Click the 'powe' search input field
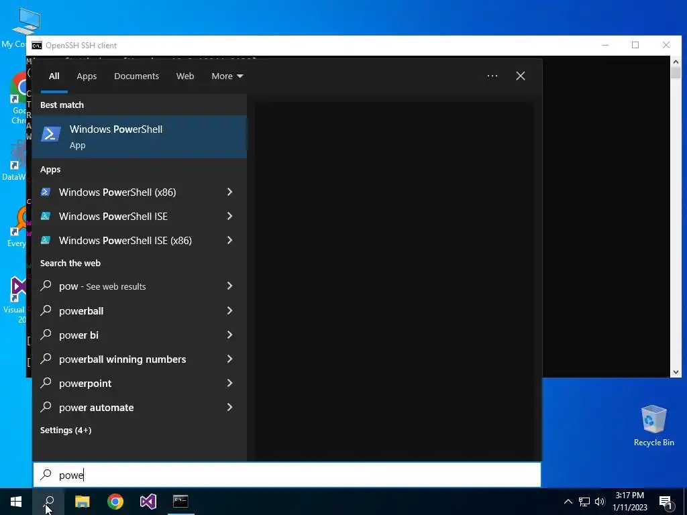Screen dimensions: 687x515 (287, 475)
